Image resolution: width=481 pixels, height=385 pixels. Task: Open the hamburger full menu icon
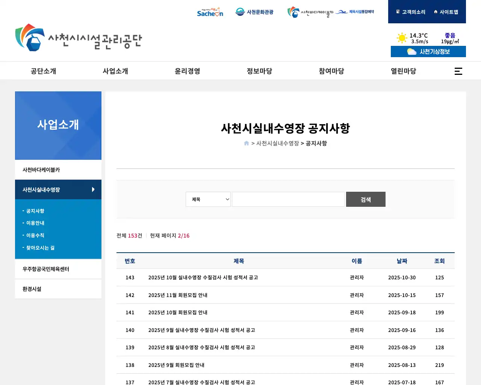458,71
